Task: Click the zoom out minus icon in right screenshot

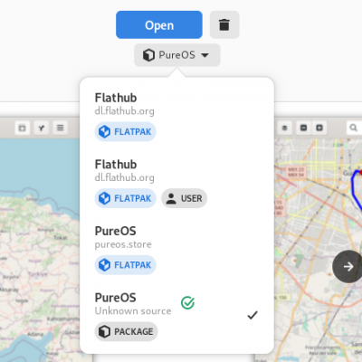Action: point(303,128)
